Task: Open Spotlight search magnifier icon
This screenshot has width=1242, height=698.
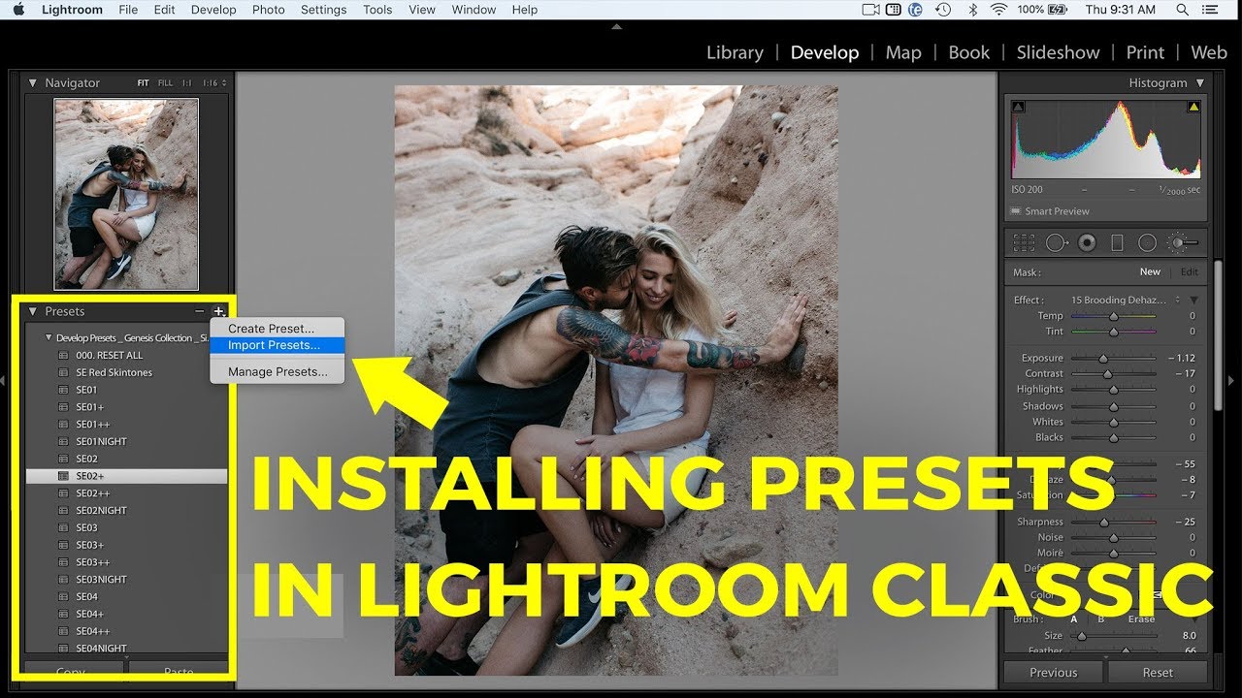Action: 1182,10
